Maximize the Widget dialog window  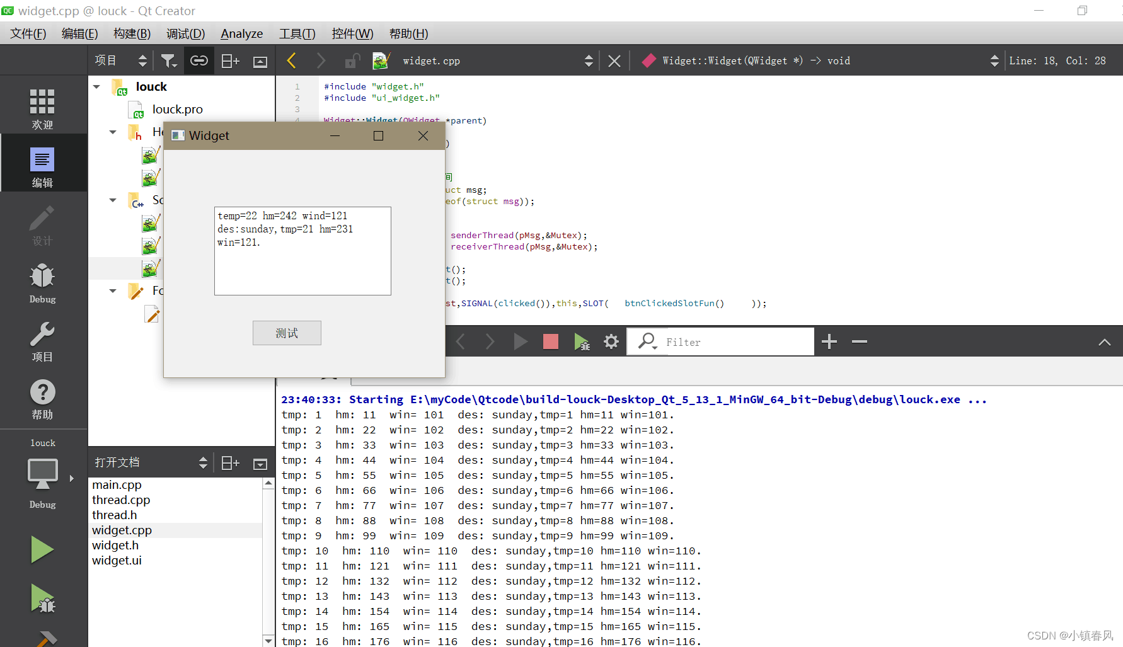click(x=378, y=135)
